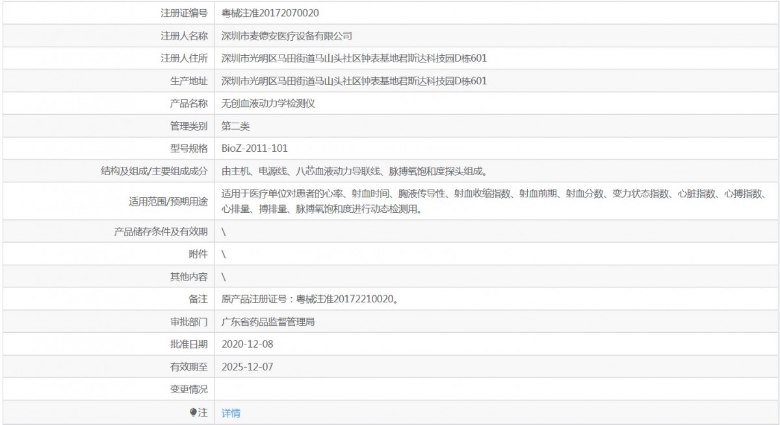Click the 批准日期 label
Screen dimensions: 780x425
click(x=189, y=345)
